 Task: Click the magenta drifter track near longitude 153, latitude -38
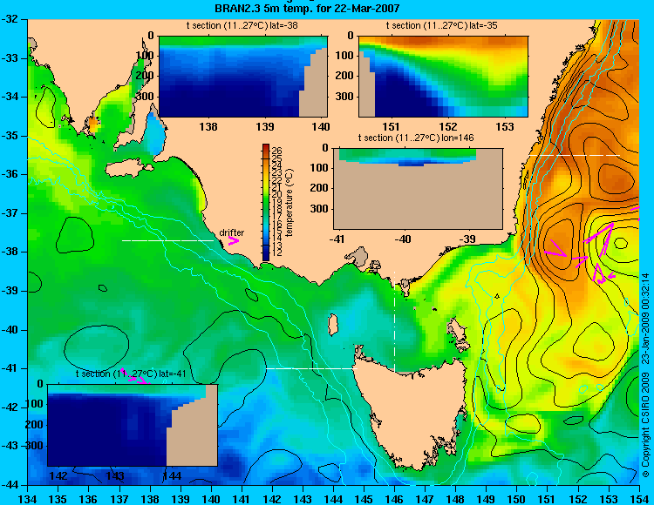598,240
